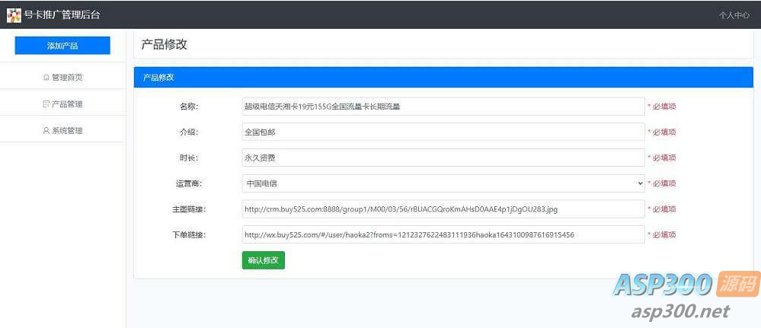Click into the 介绍 field with 全国包邮
This screenshot has width=761, height=328.
[x=443, y=132]
